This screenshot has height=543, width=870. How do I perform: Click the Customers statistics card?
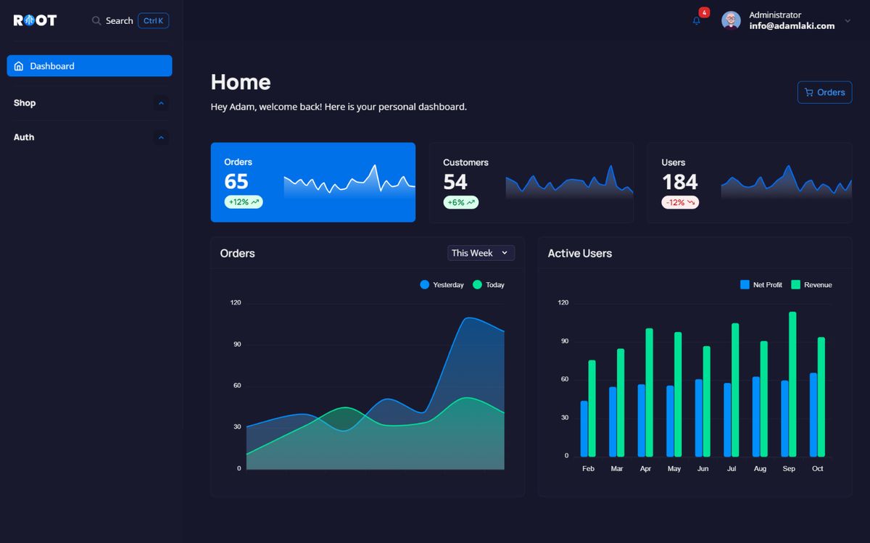531,182
